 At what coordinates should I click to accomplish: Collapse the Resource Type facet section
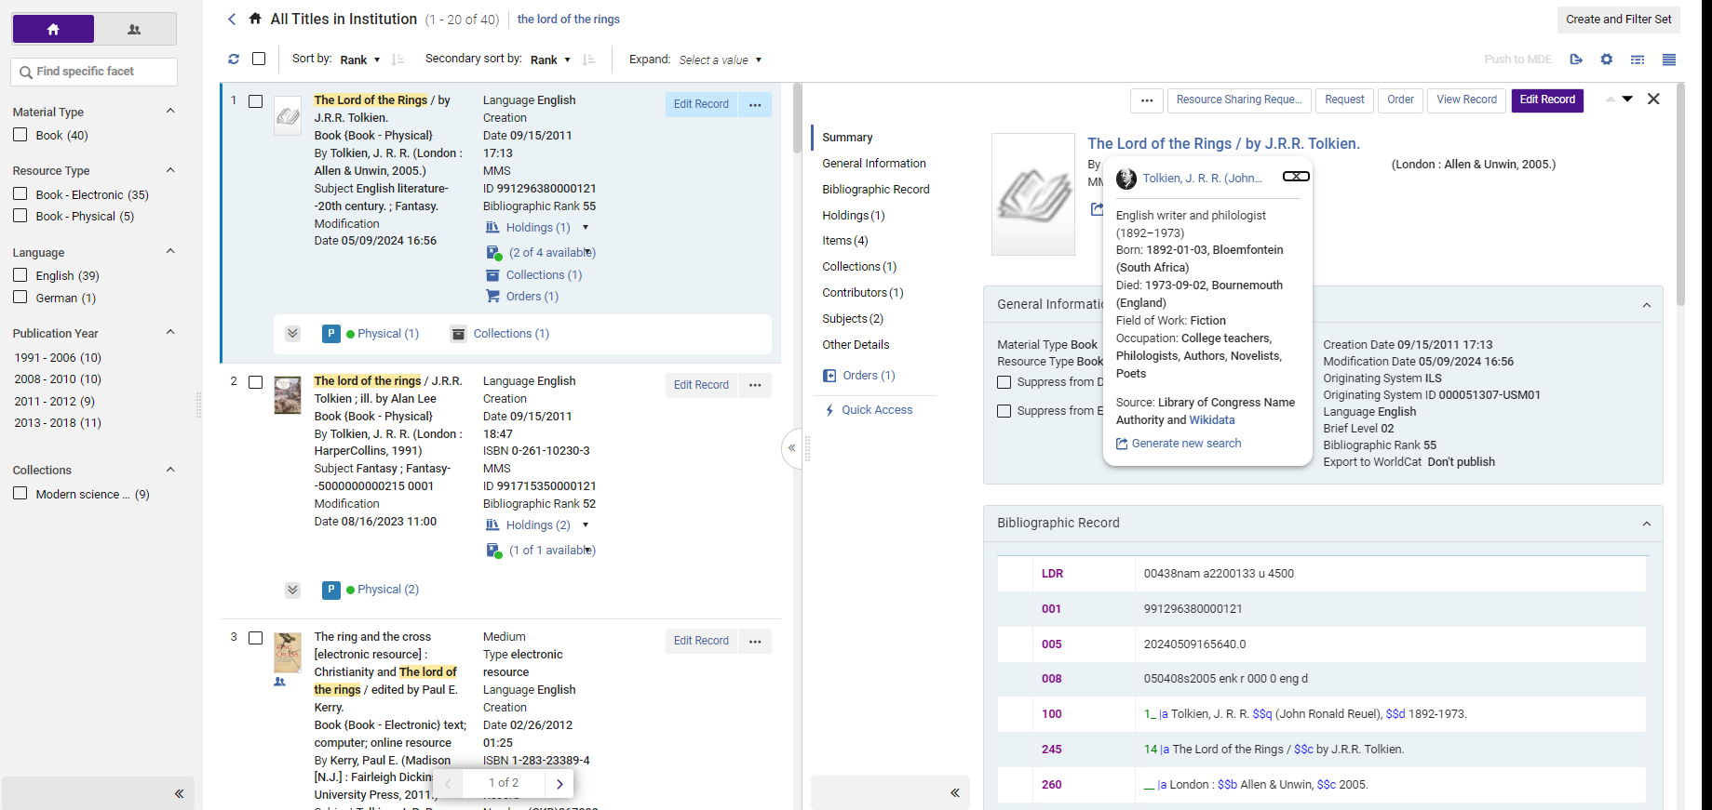[x=170, y=170]
